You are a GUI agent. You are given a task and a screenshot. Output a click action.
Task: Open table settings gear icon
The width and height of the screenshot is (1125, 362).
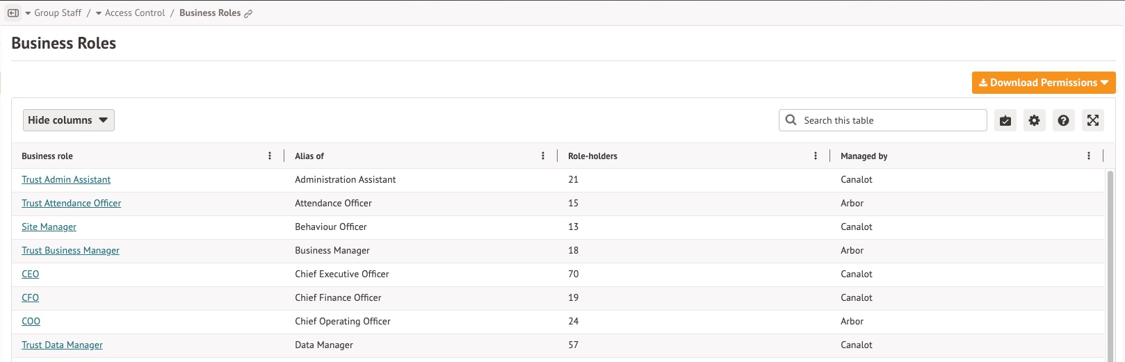click(1035, 120)
